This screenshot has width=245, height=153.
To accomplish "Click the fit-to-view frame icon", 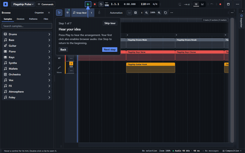I will 135,13.
